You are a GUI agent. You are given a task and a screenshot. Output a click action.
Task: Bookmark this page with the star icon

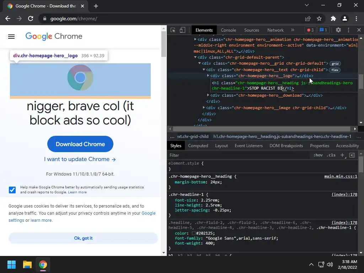(319, 18)
